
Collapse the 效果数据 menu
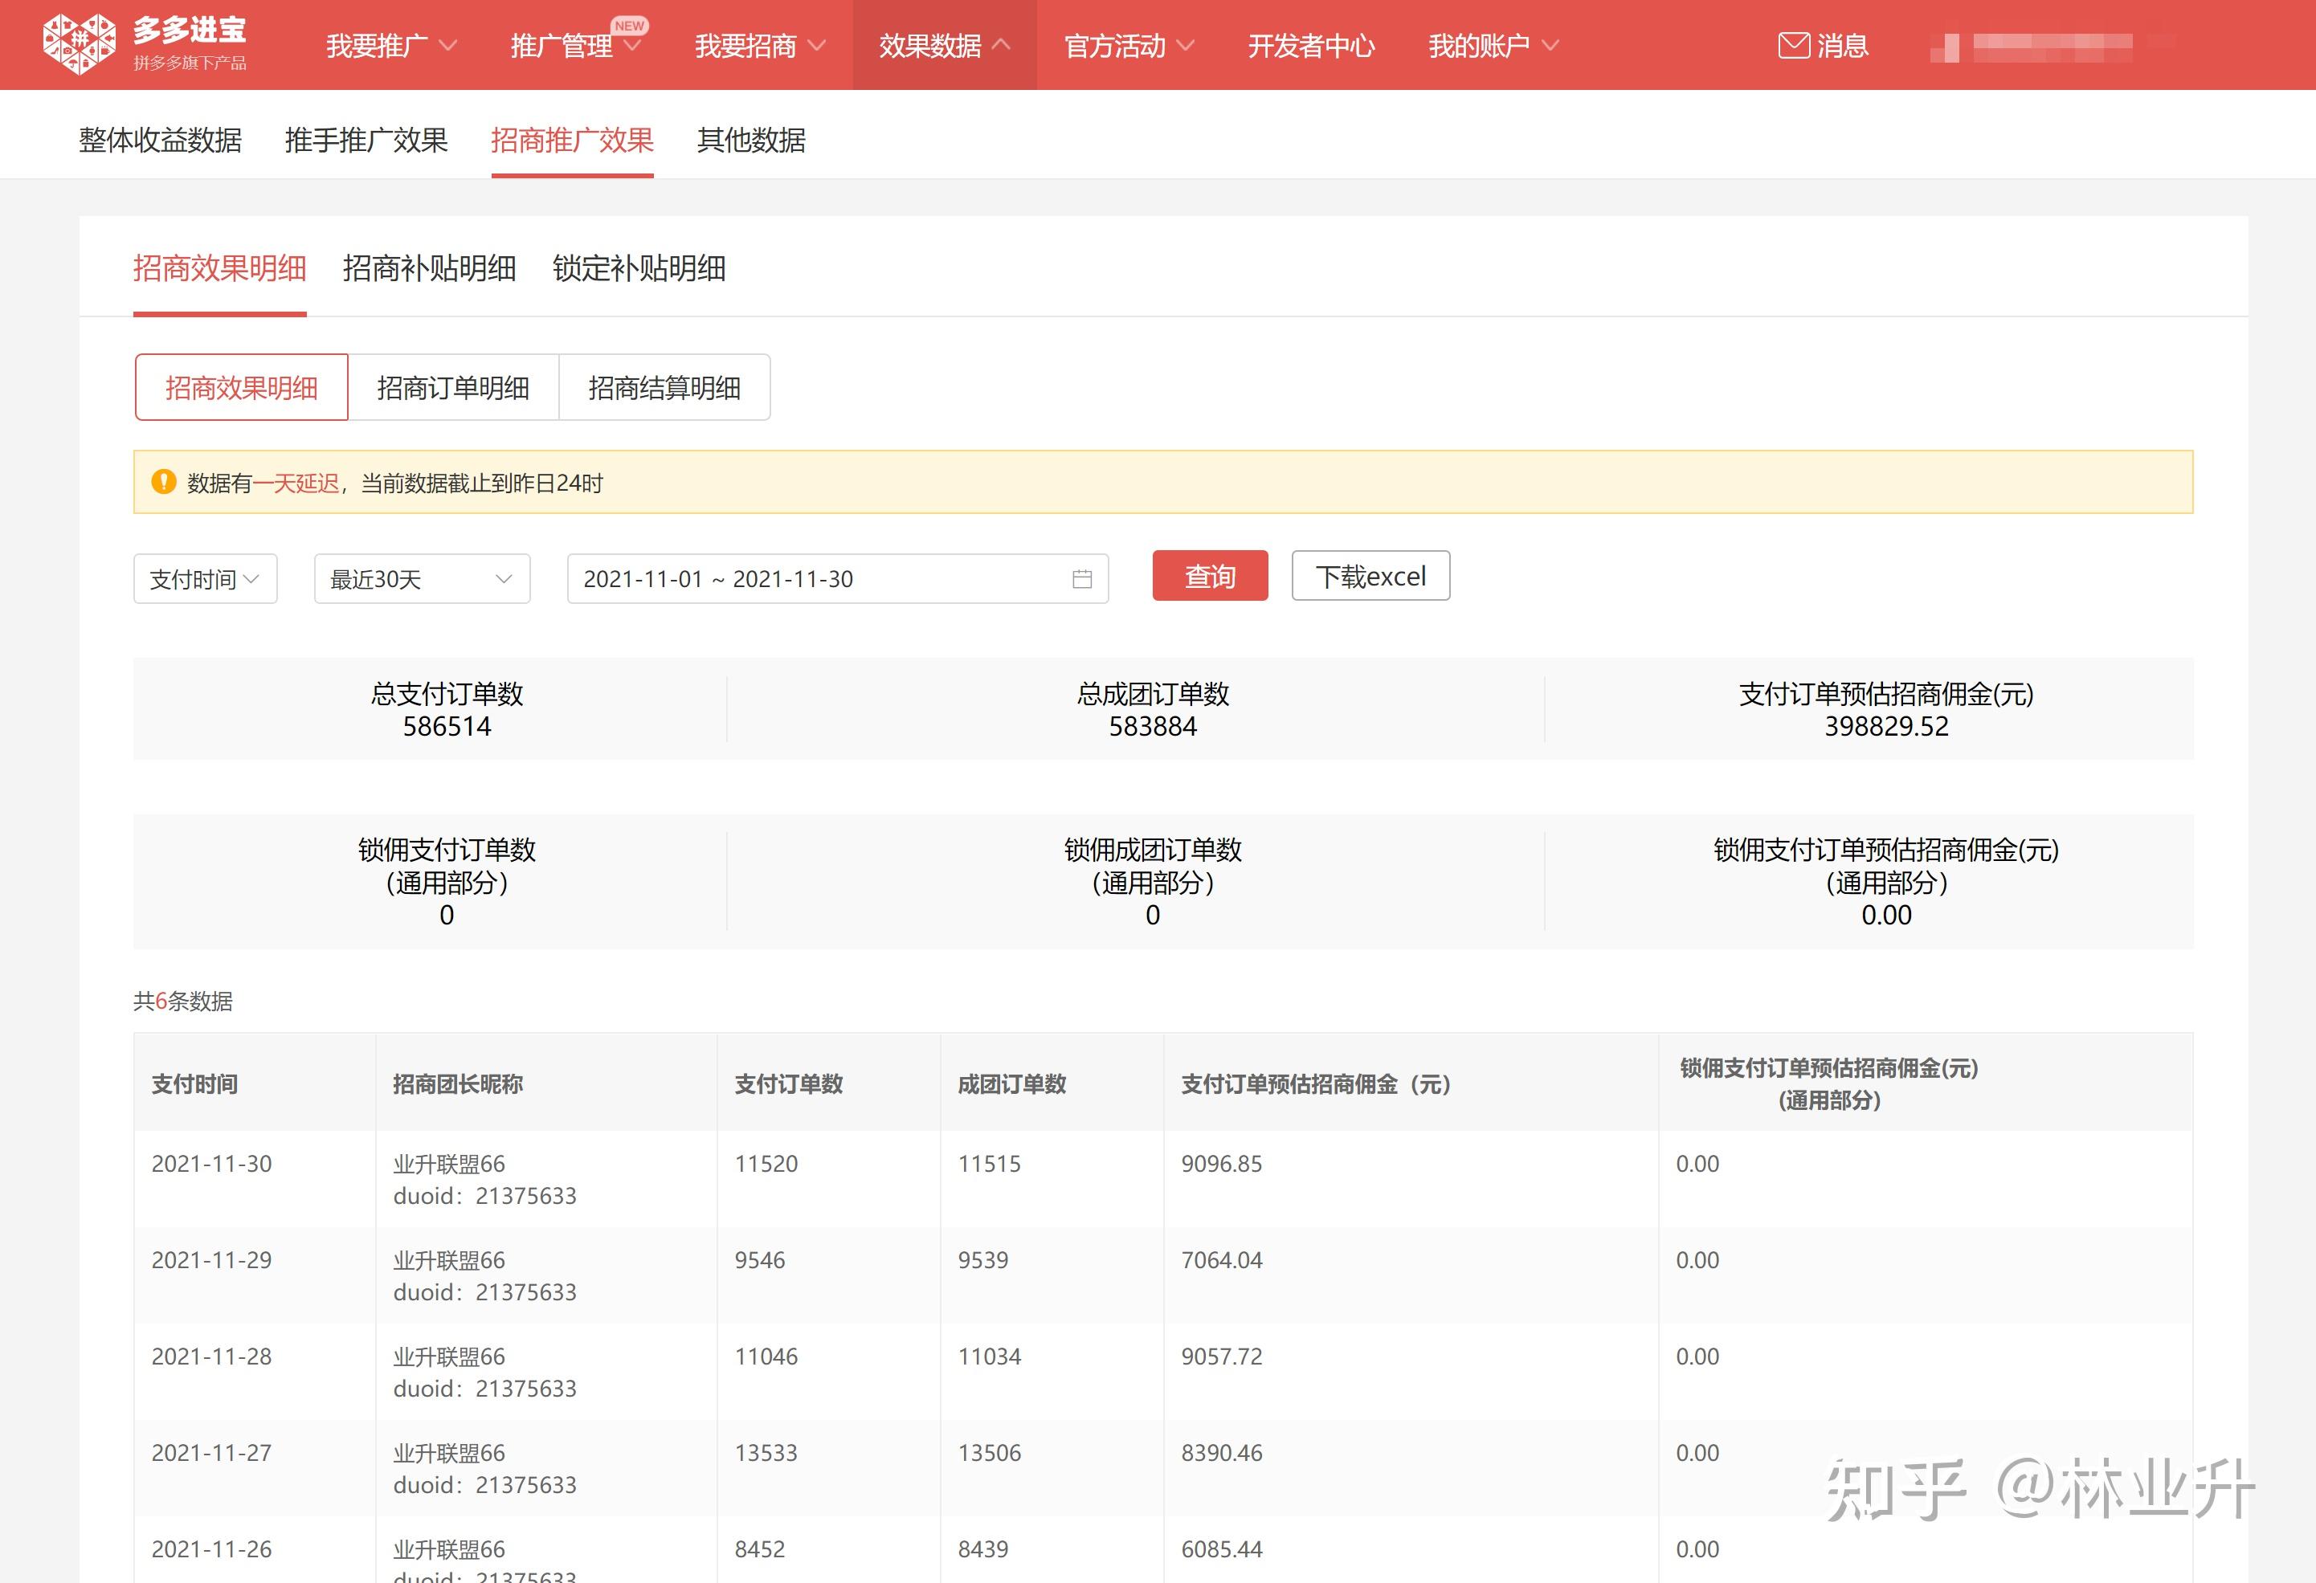(944, 46)
